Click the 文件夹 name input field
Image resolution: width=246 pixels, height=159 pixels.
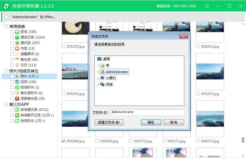[148, 112]
